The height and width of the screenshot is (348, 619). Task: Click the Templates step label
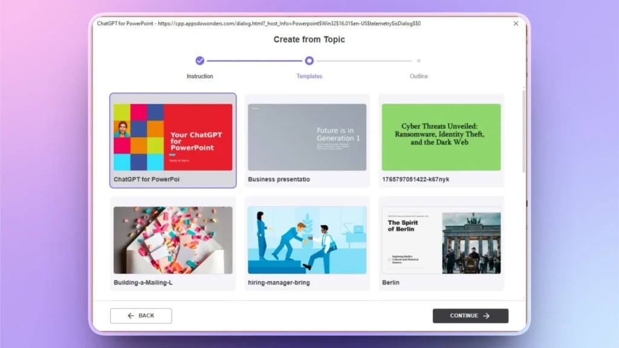click(309, 76)
